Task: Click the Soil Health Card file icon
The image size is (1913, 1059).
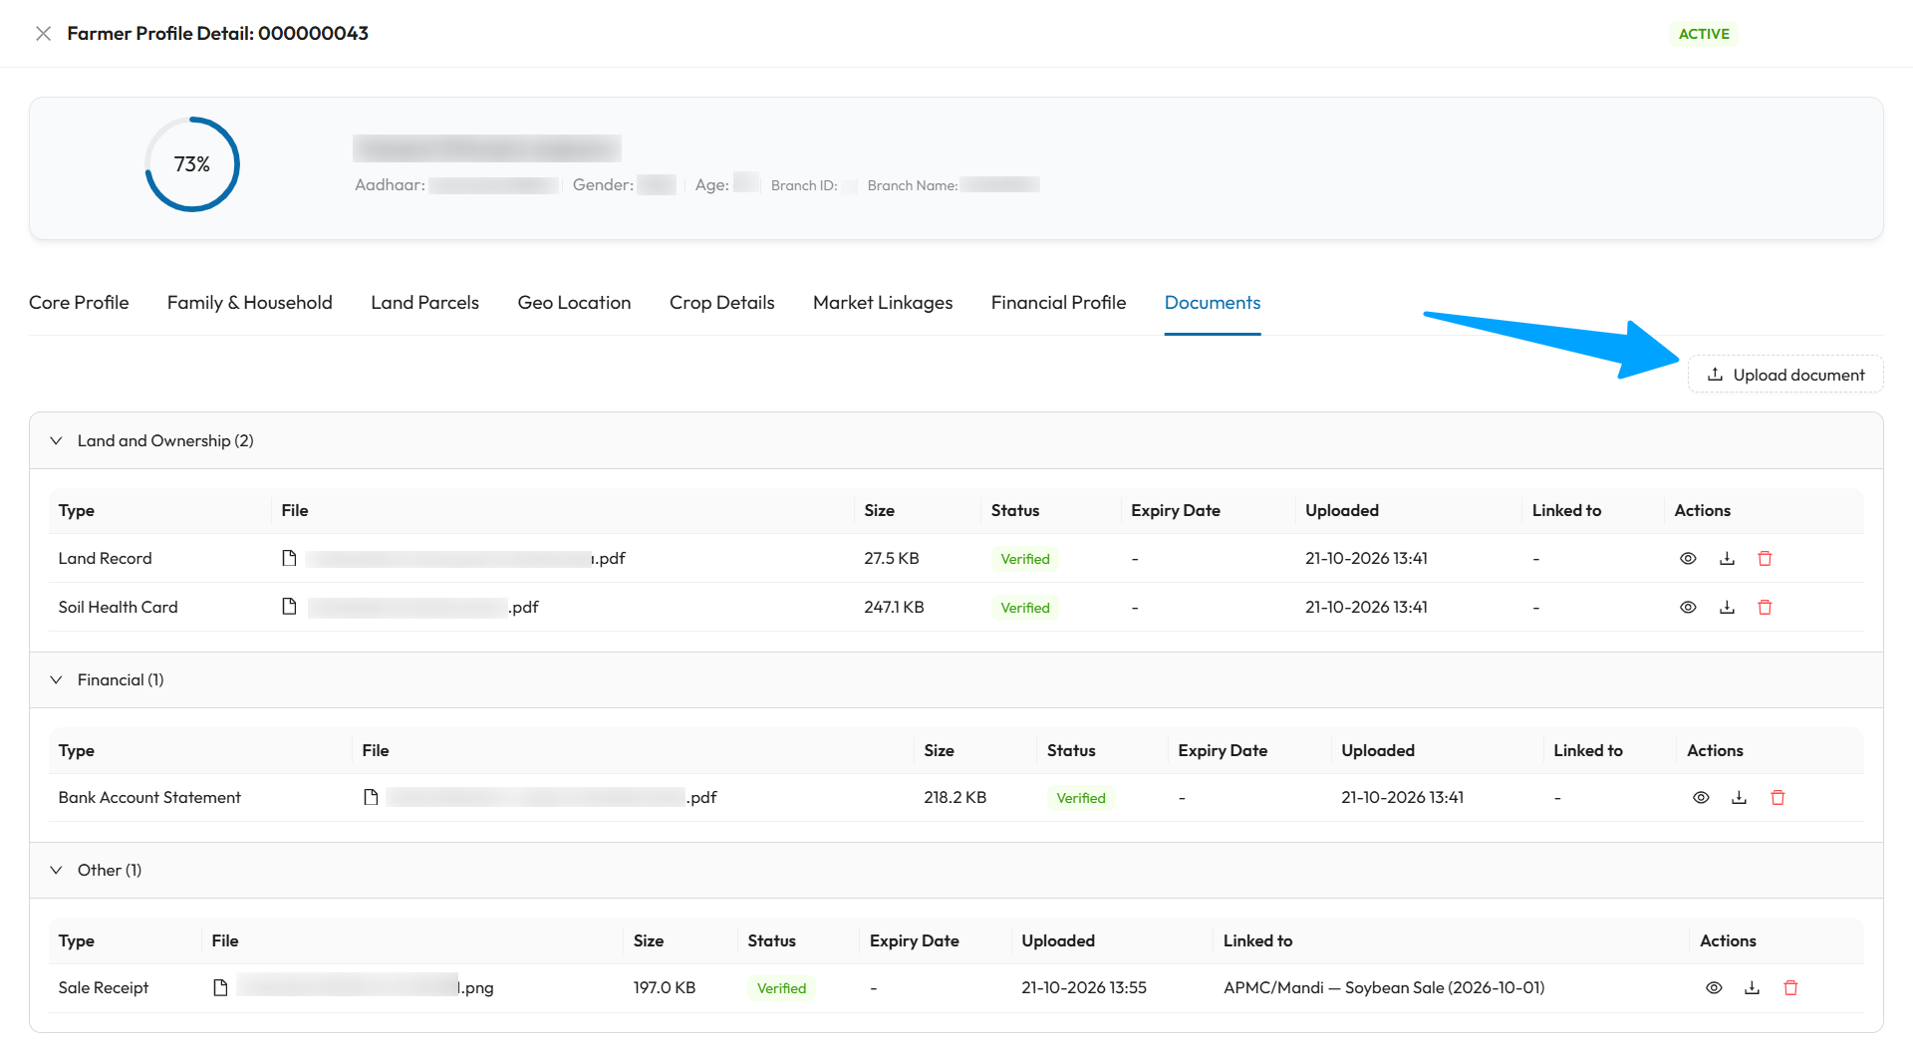Action: pos(289,607)
